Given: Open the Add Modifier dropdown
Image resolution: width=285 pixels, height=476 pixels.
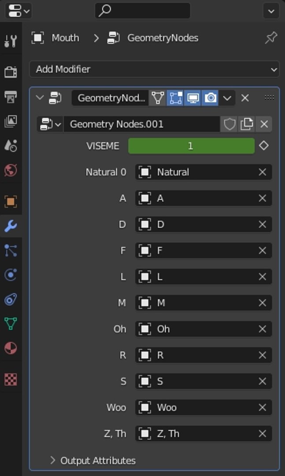Looking at the screenshot, I should pos(154,69).
